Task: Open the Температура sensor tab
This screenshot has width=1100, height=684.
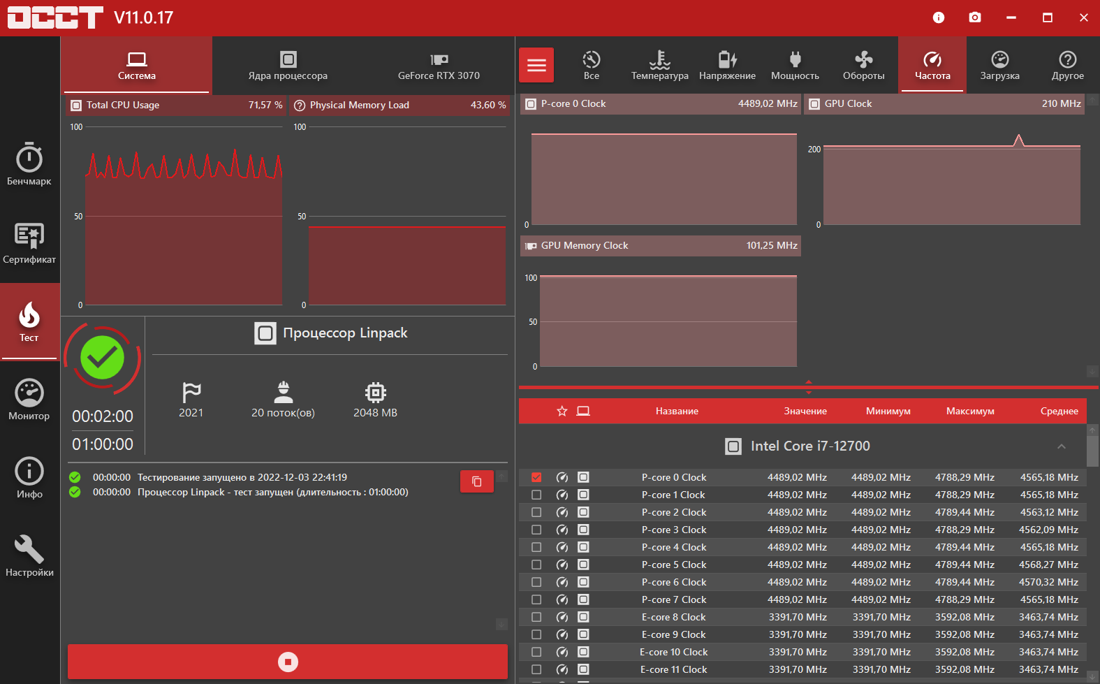Action: click(660, 65)
